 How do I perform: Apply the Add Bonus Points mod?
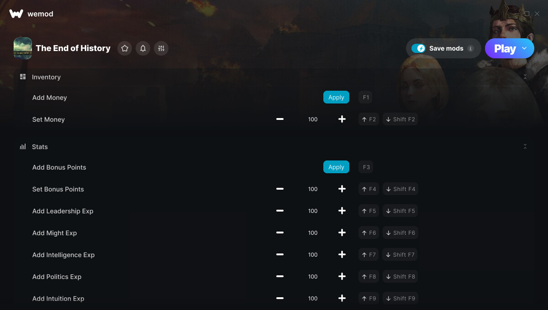(x=336, y=167)
